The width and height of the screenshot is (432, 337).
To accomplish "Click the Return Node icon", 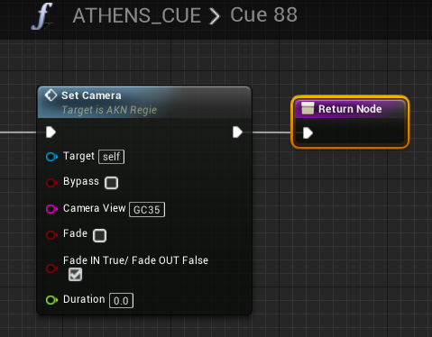I will [x=308, y=108].
